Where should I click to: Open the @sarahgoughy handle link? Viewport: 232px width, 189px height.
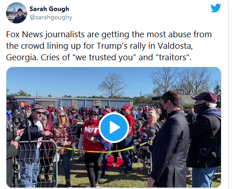(x=51, y=17)
